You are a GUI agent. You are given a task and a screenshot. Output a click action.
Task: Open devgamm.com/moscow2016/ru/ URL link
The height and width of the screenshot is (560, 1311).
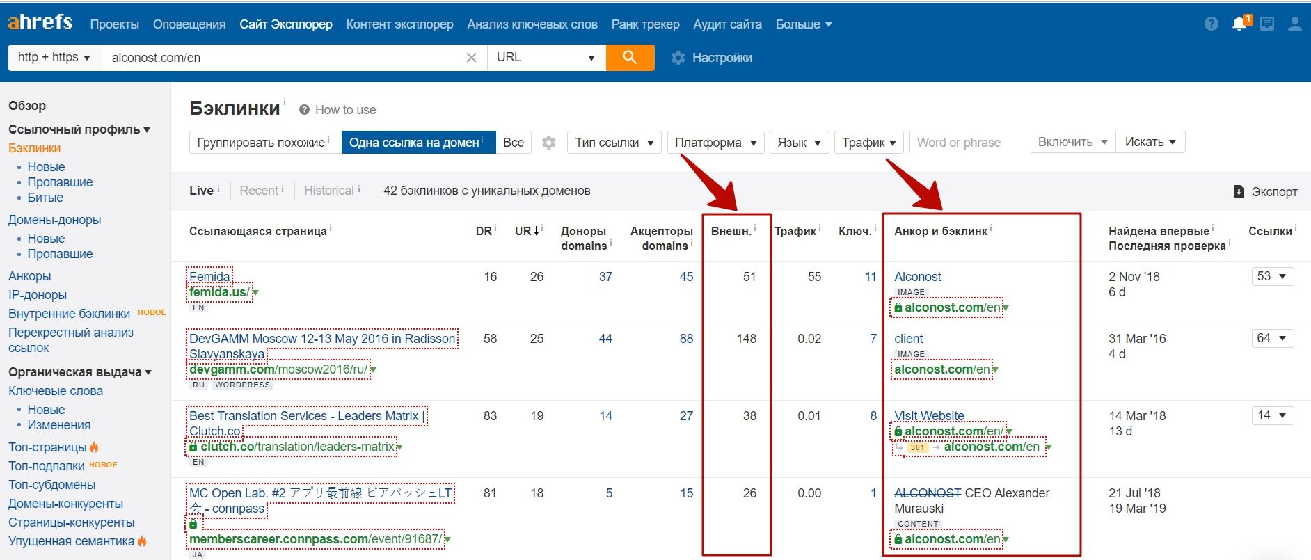coord(278,369)
